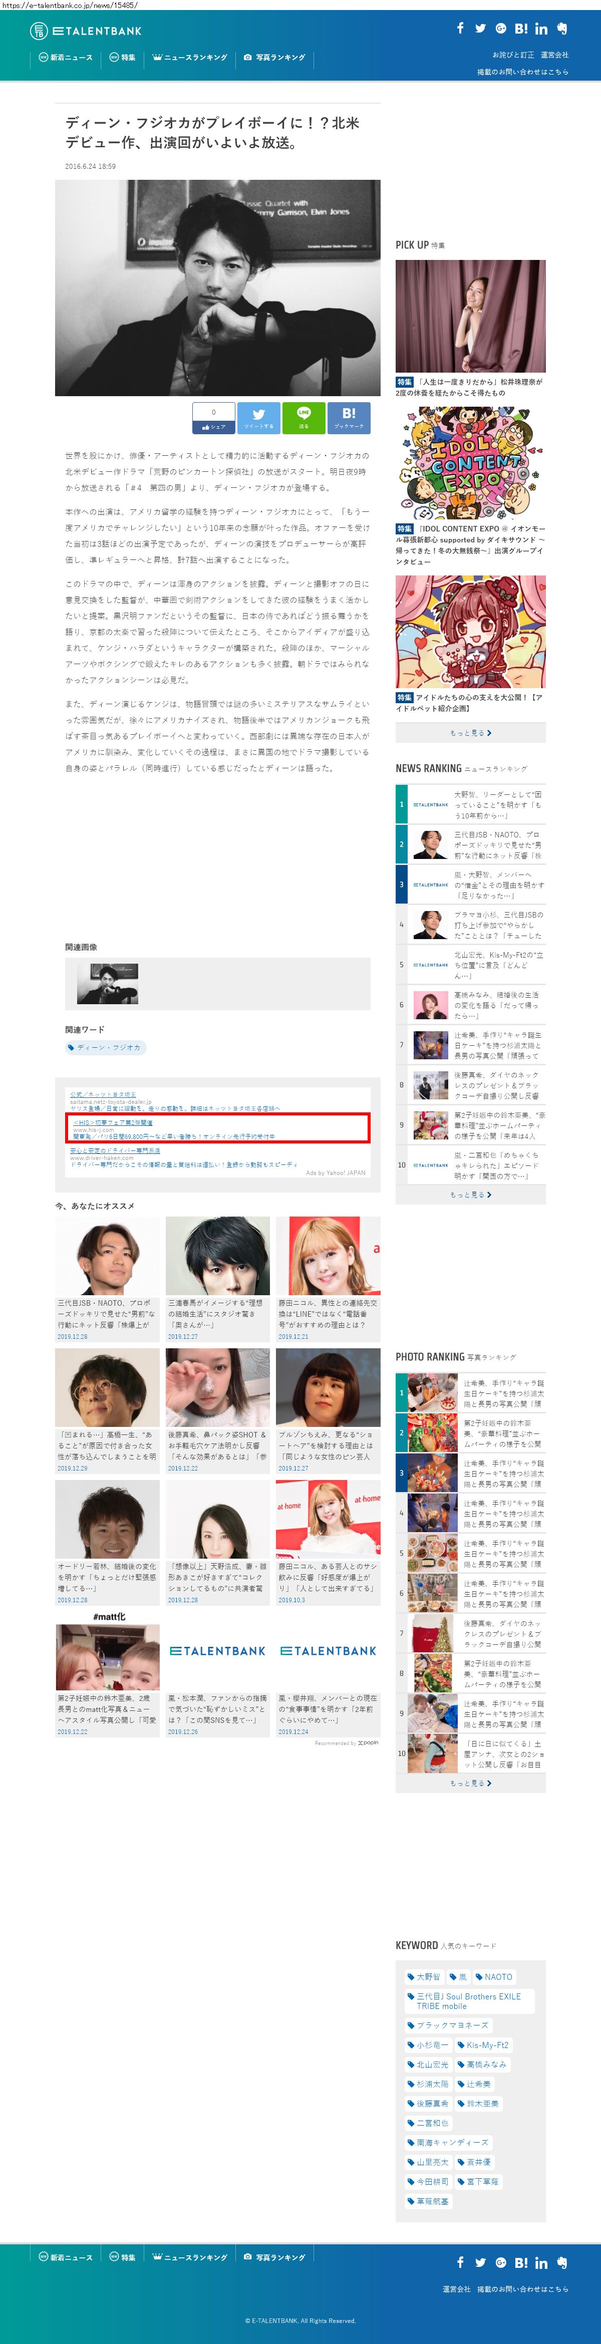Expand NEWS RANKING with もっと見る
Viewport: 601px width, 2344px height.
pos(470,1195)
